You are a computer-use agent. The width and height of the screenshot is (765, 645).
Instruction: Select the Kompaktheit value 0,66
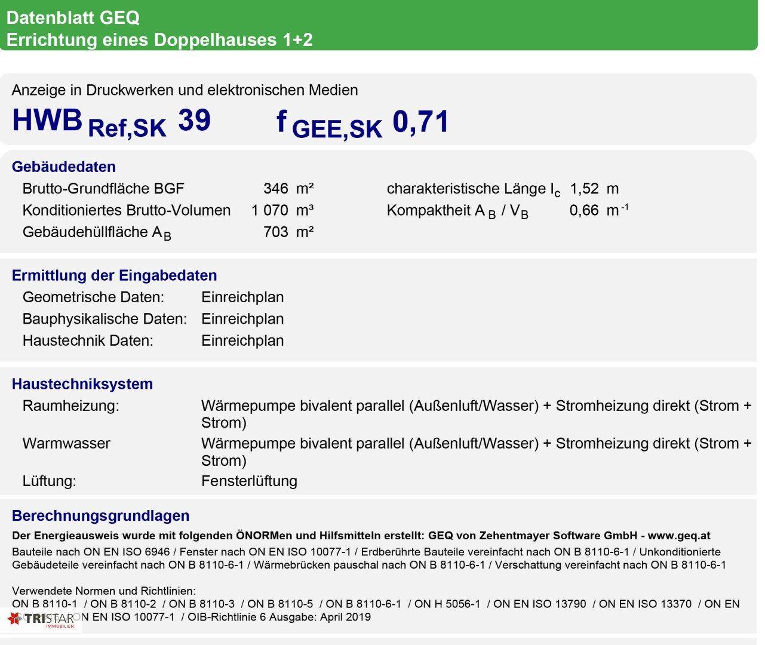point(584,210)
